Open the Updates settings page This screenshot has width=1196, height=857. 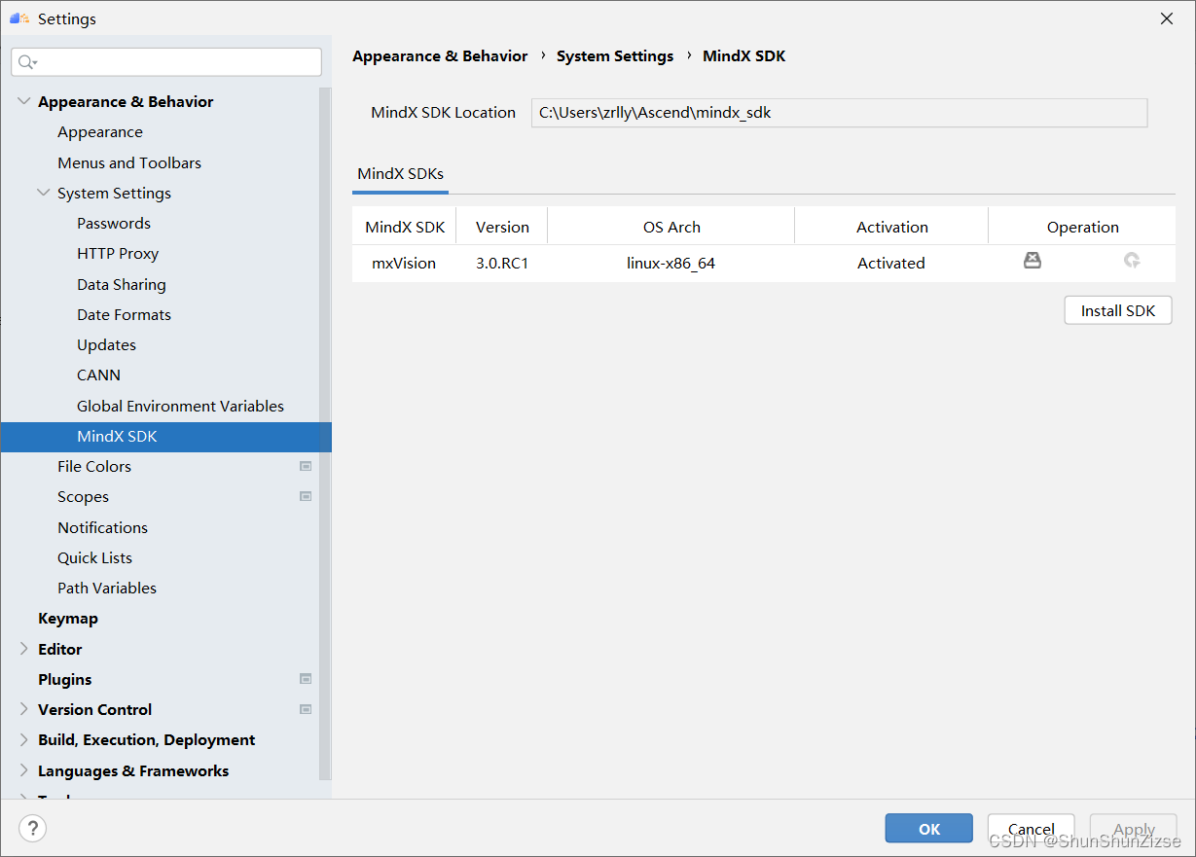pyautogui.click(x=106, y=344)
